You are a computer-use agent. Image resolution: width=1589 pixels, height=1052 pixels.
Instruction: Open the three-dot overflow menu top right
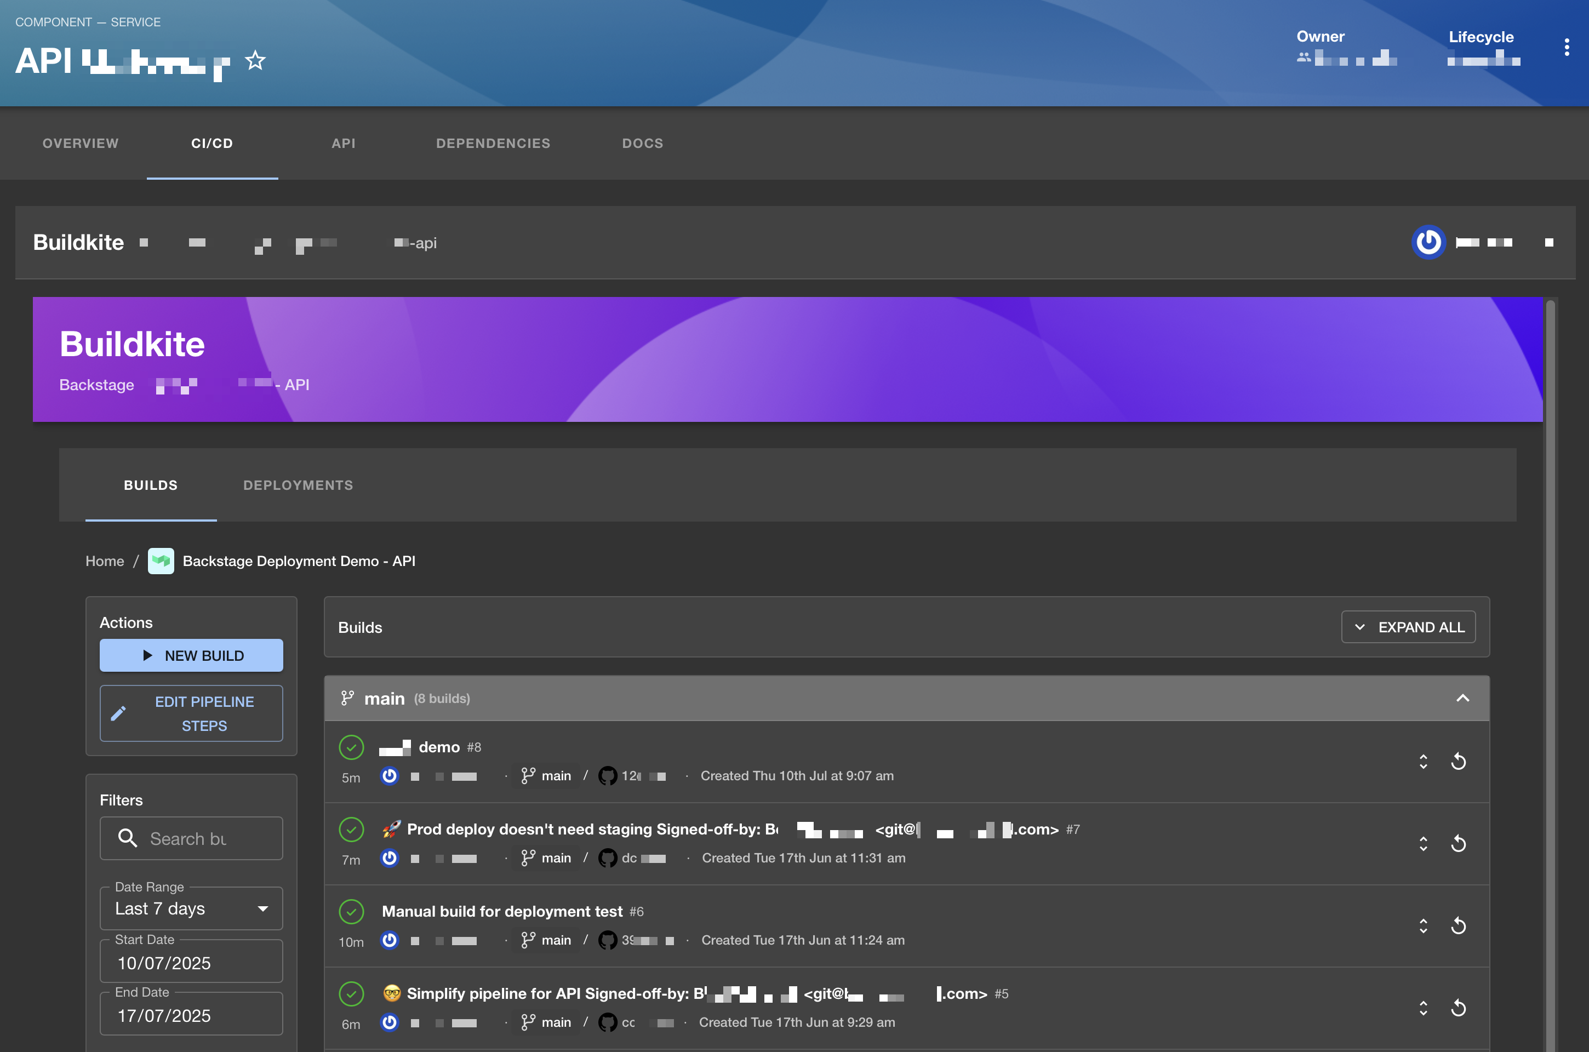point(1567,47)
